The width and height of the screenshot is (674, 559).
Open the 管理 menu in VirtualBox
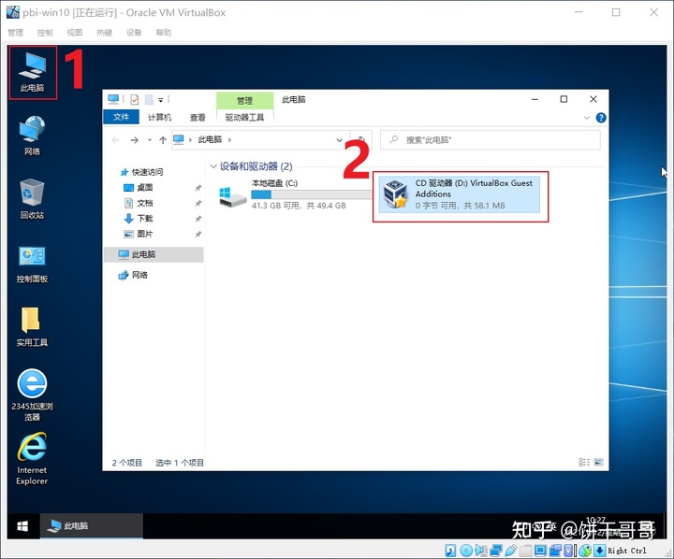pos(16,33)
